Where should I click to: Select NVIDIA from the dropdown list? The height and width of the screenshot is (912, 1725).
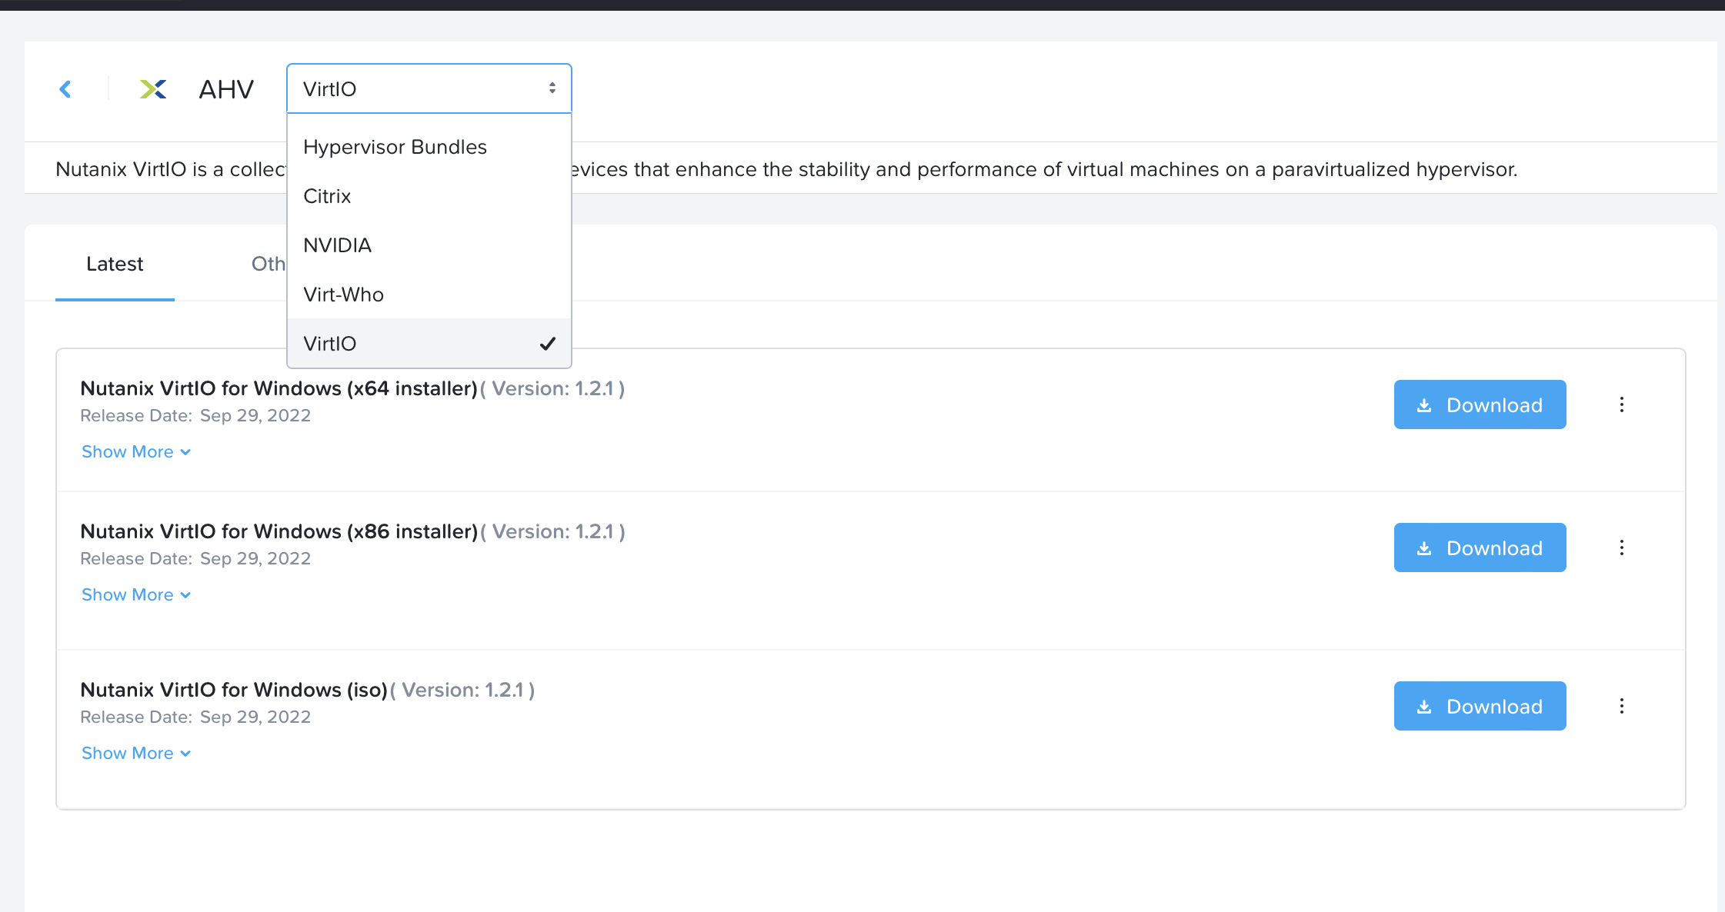337,245
